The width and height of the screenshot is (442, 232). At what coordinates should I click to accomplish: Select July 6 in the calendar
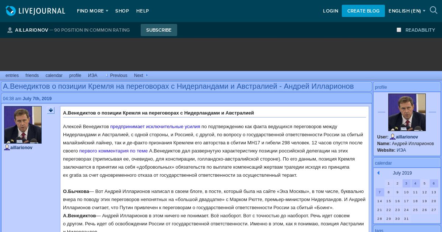pyautogui.click(x=434, y=183)
